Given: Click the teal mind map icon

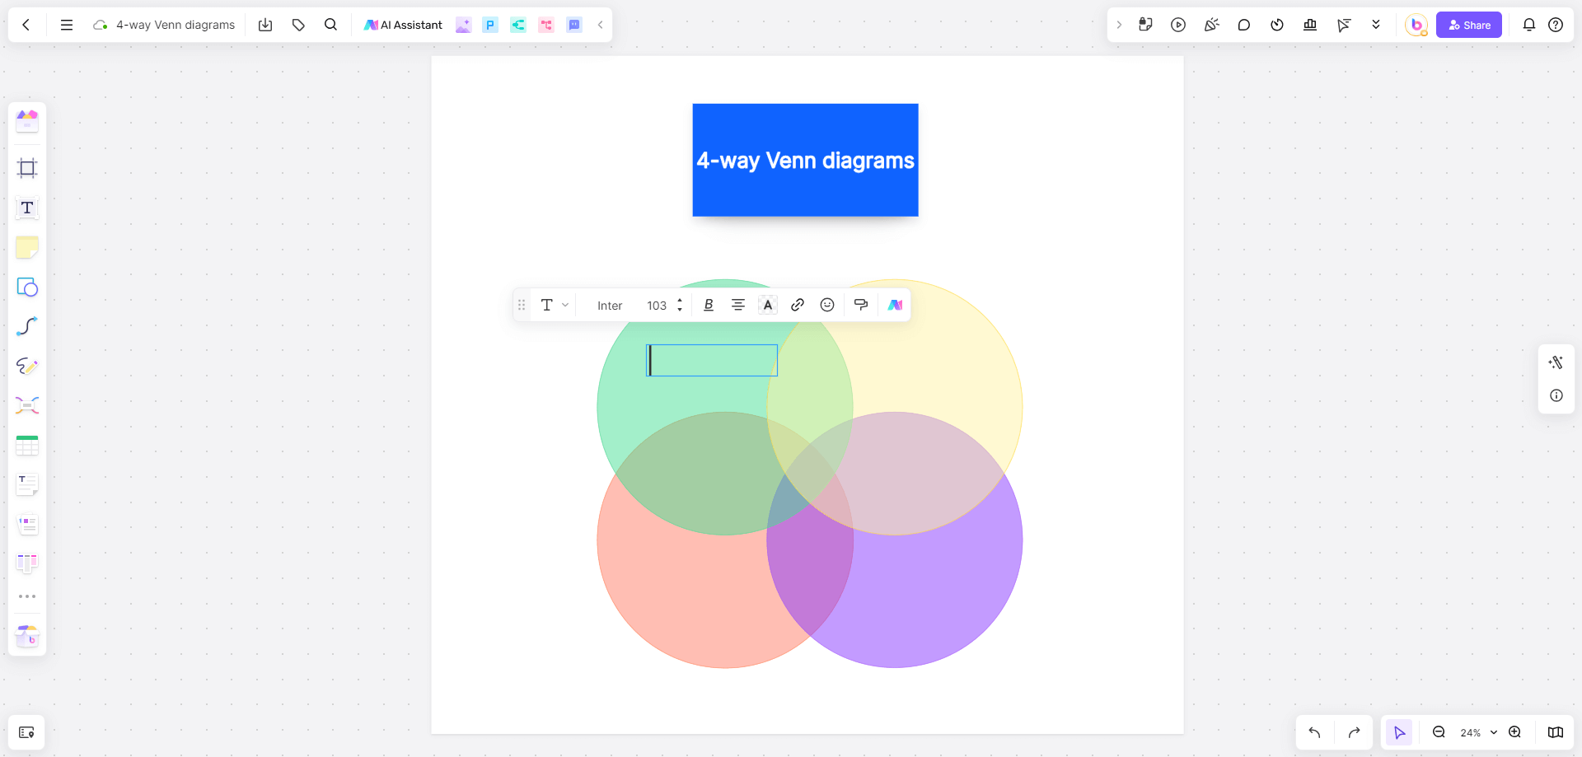Looking at the screenshot, I should [518, 25].
